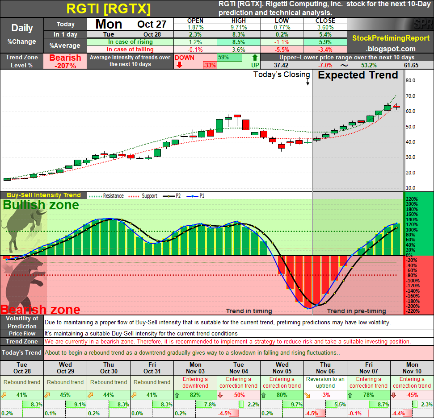Click the red -33% DOWN intensity bar
The width and height of the screenshot is (434, 418).
coord(210,65)
